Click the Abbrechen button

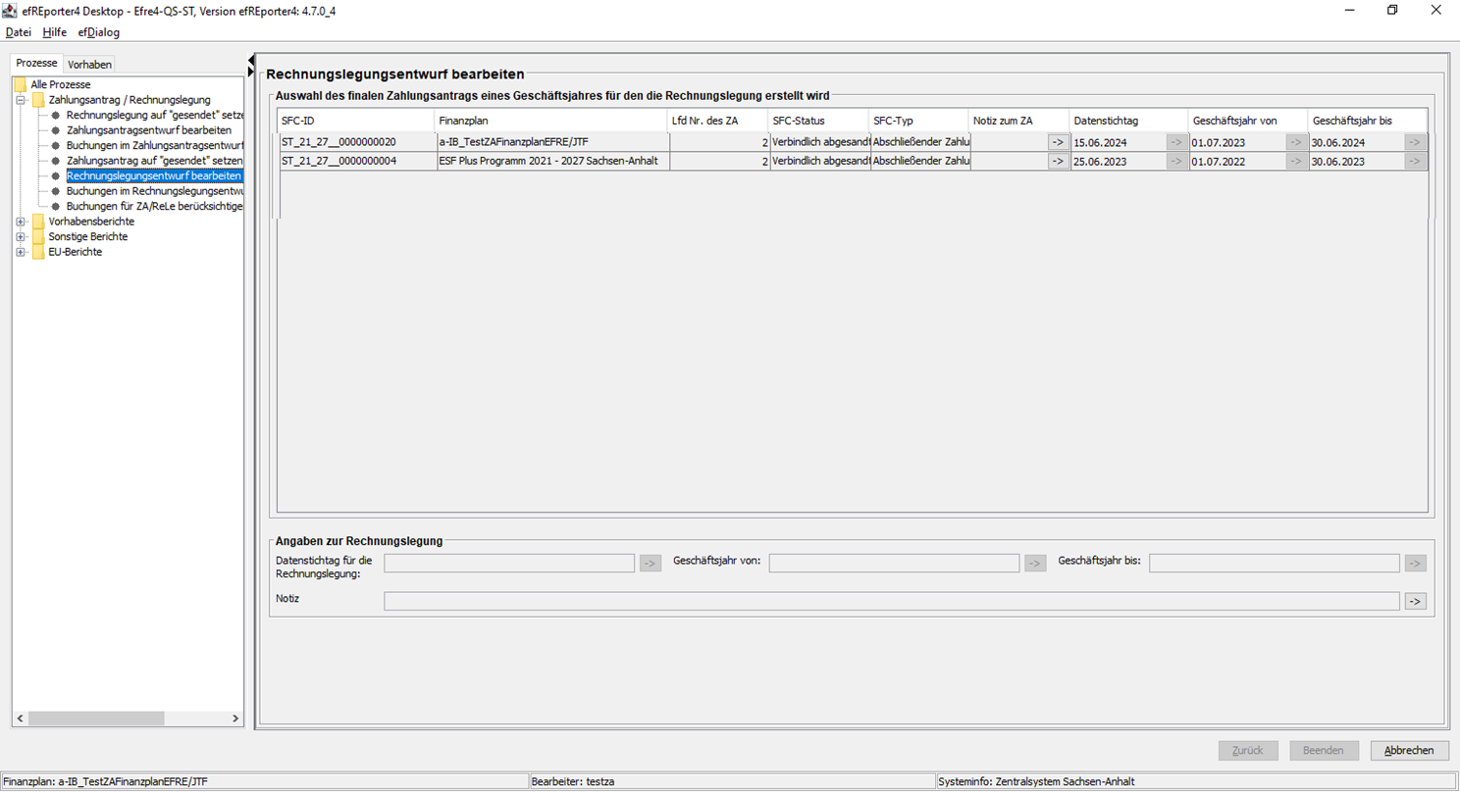[1409, 751]
